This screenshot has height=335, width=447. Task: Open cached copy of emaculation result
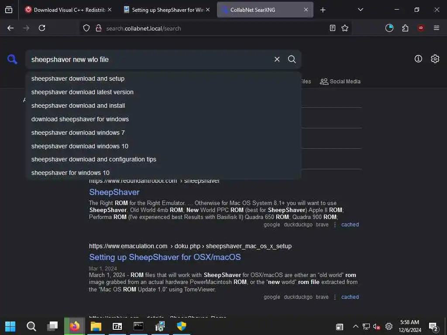[350, 297]
